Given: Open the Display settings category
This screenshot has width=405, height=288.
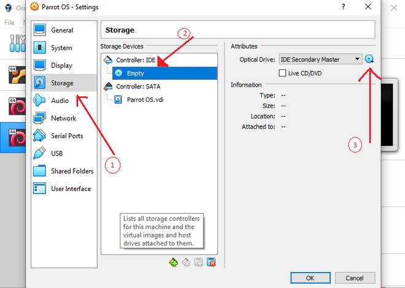Looking at the screenshot, I should point(61,66).
